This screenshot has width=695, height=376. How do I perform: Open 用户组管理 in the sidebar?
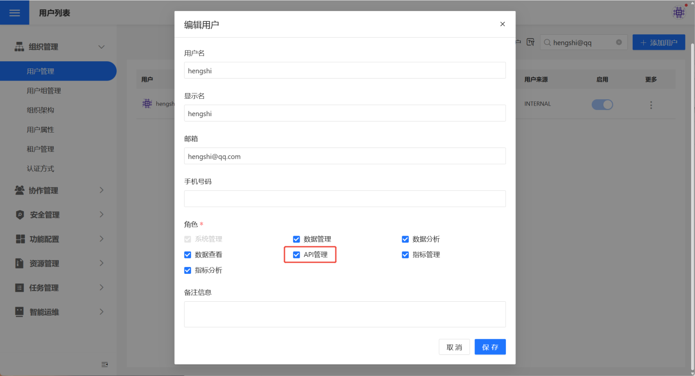[44, 91]
